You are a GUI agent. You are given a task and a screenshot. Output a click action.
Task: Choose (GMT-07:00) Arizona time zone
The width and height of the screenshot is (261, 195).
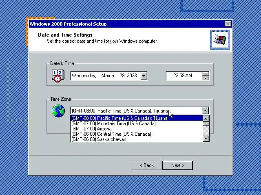coord(136,129)
